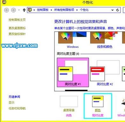Click the Back navigation arrow
Screen dimensions: 125x122
[7, 10]
